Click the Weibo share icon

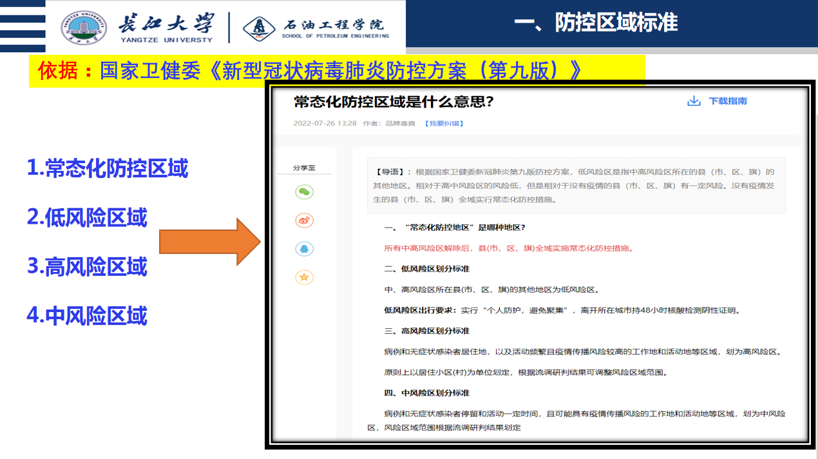point(304,220)
